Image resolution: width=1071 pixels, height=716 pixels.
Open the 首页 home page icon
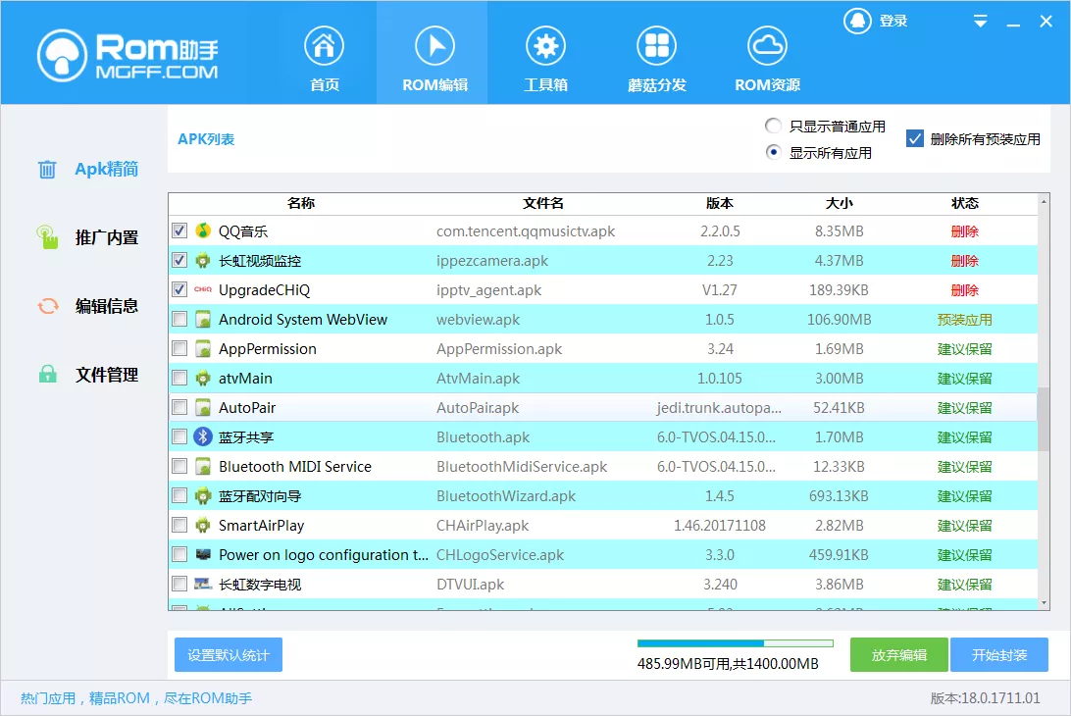325,43
